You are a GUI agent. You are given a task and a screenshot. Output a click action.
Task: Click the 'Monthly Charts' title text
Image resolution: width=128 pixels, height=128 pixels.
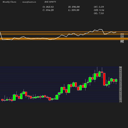(x=9, y=2)
